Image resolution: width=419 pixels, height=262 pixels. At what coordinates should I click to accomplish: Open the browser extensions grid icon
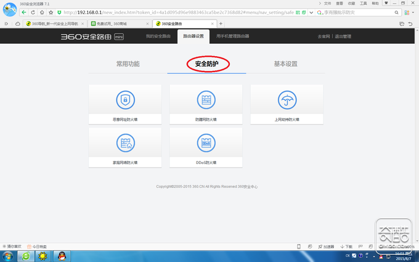tap(407, 12)
